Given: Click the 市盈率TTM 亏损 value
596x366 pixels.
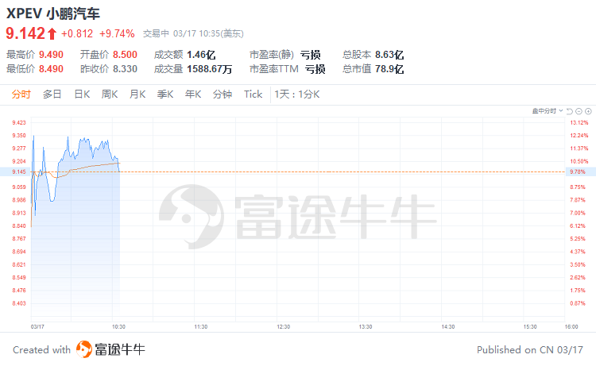Looking at the screenshot, I should pyautogui.click(x=315, y=69).
